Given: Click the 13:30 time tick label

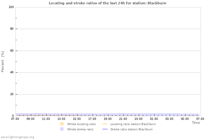Looking at the screenshot, I should pos(61,119).
